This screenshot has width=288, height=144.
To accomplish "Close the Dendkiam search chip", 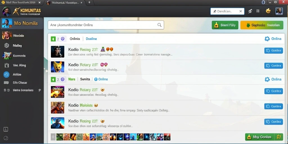I will 240,11.
